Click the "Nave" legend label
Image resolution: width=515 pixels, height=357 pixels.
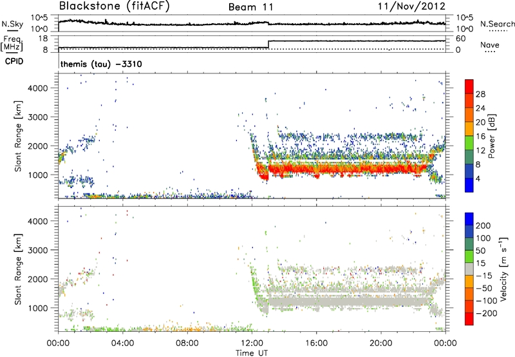point(490,44)
